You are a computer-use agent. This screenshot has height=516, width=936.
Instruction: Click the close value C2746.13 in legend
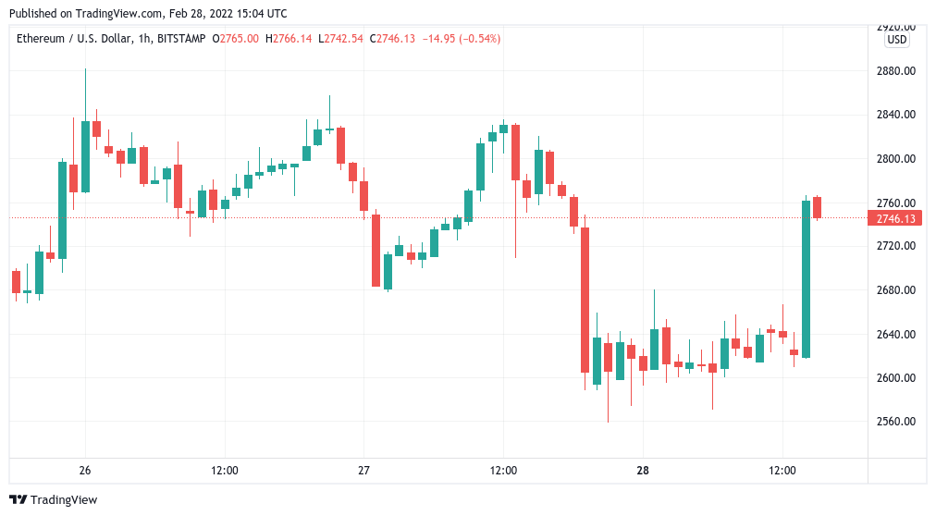(x=395, y=39)
